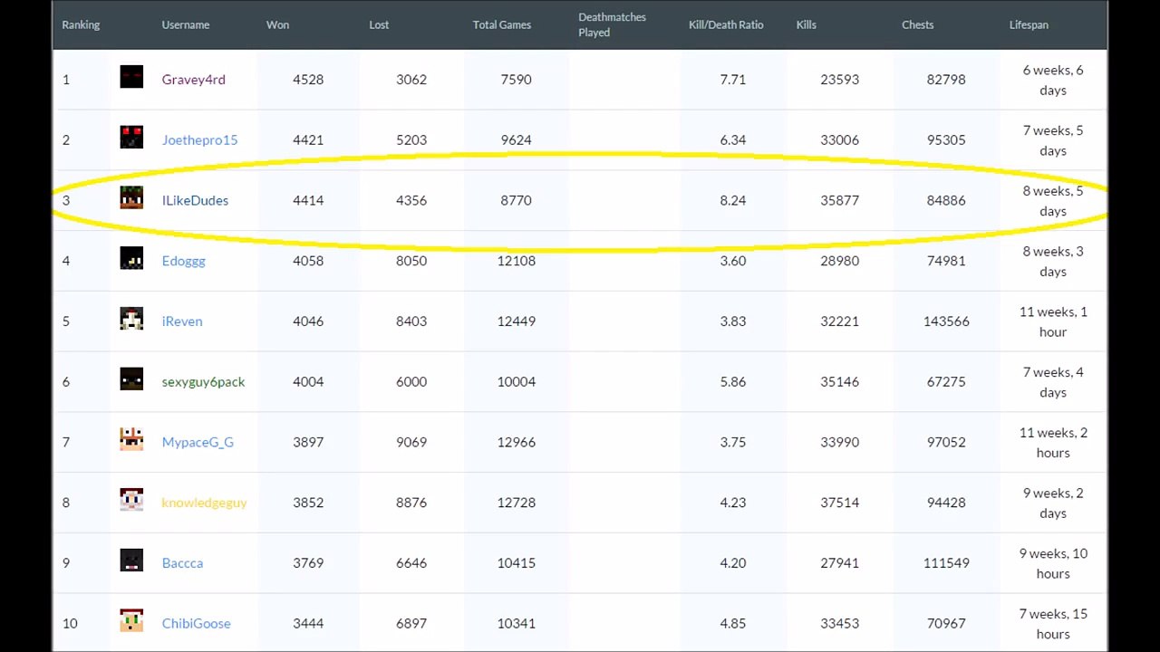Sort by the Kills column header
This screenshot has width=1160, height=652.
[807, 25]
